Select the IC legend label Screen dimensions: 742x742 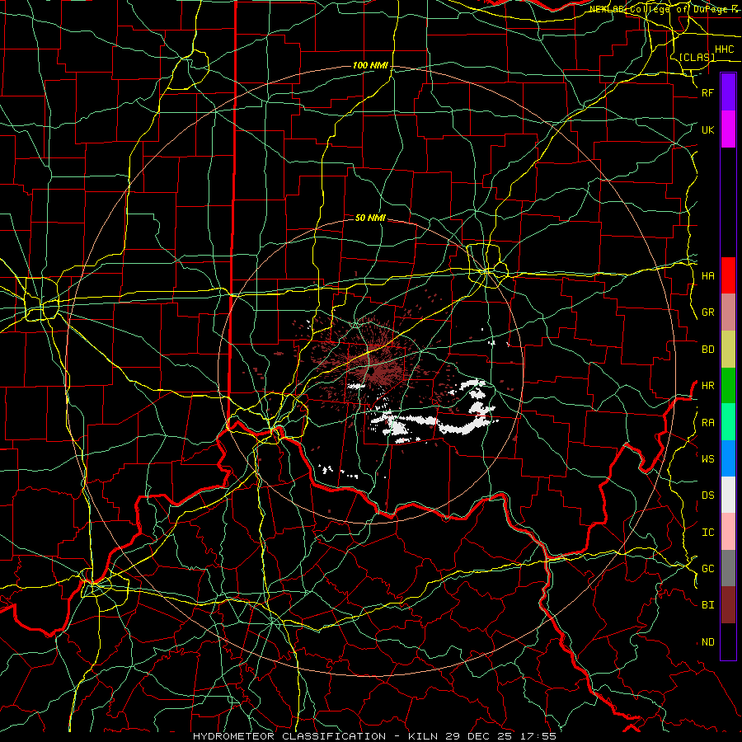tap(707, 533)
